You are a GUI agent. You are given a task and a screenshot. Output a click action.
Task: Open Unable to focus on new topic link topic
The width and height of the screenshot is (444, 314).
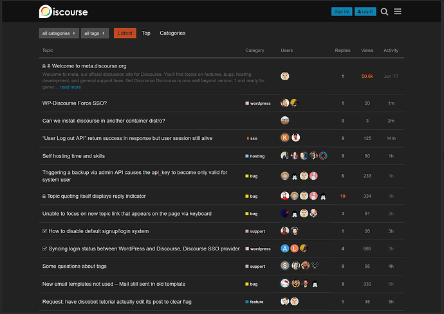tap(127, 214)
